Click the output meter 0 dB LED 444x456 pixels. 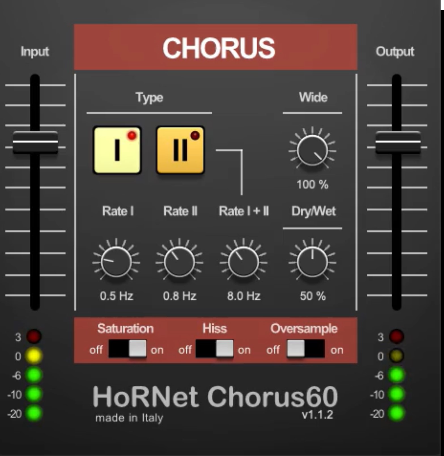point(396,356)
